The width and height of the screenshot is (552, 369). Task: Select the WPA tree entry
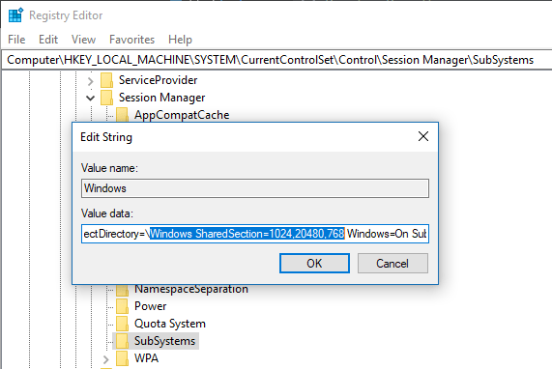pos(146,358)
